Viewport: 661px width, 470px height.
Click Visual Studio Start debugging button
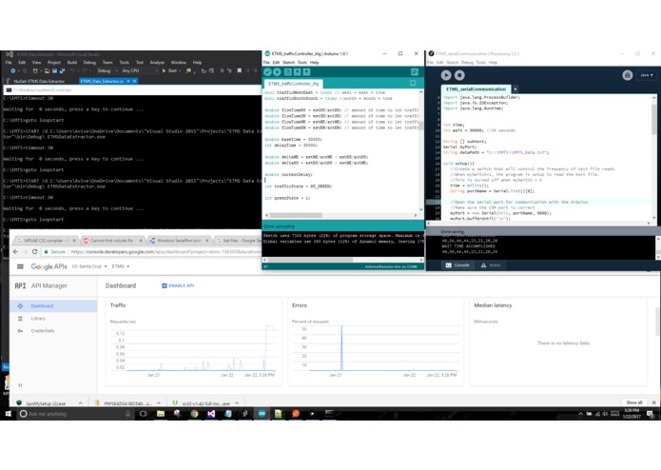170,70
